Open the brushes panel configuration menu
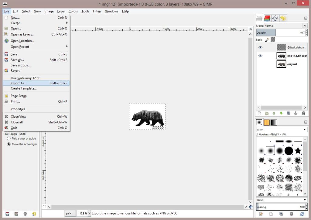The image size is (311, 220). pos(306,122)
